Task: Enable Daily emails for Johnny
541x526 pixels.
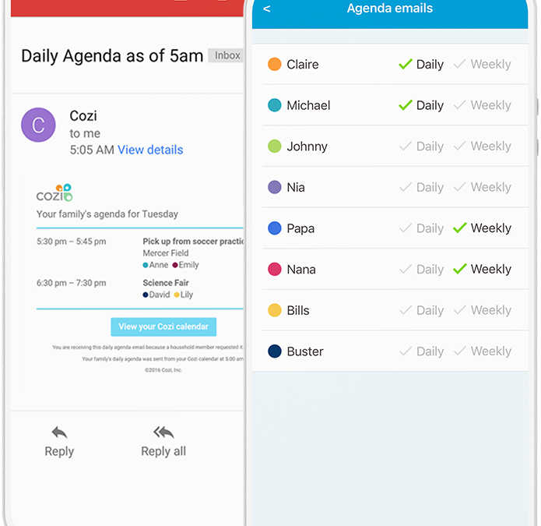Action: coord(421,146)
